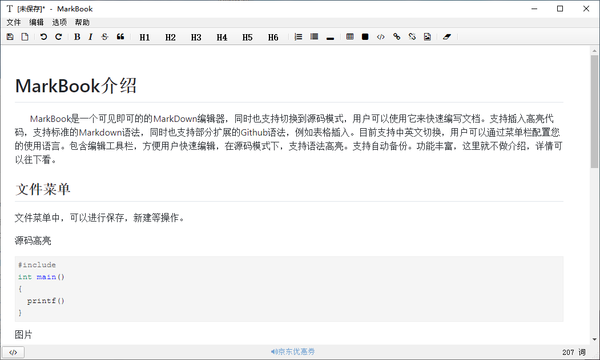The width and height of the screenshot is (600, 360).
Task: Insert an unordered bullet list
Action: 314,37
